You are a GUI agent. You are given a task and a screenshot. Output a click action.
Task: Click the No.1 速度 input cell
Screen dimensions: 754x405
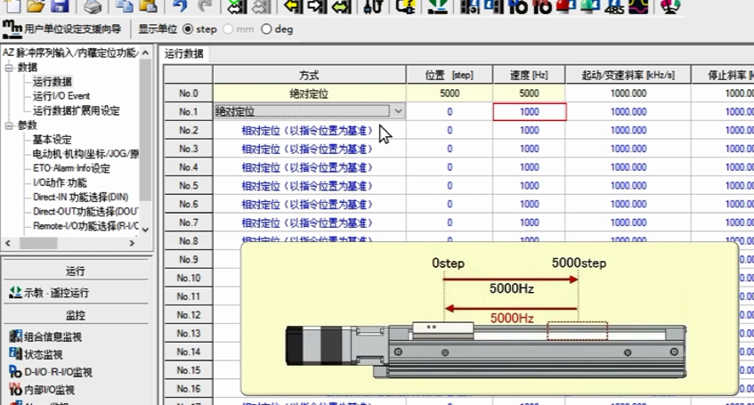pyautogui.click(x=530, y=112)
